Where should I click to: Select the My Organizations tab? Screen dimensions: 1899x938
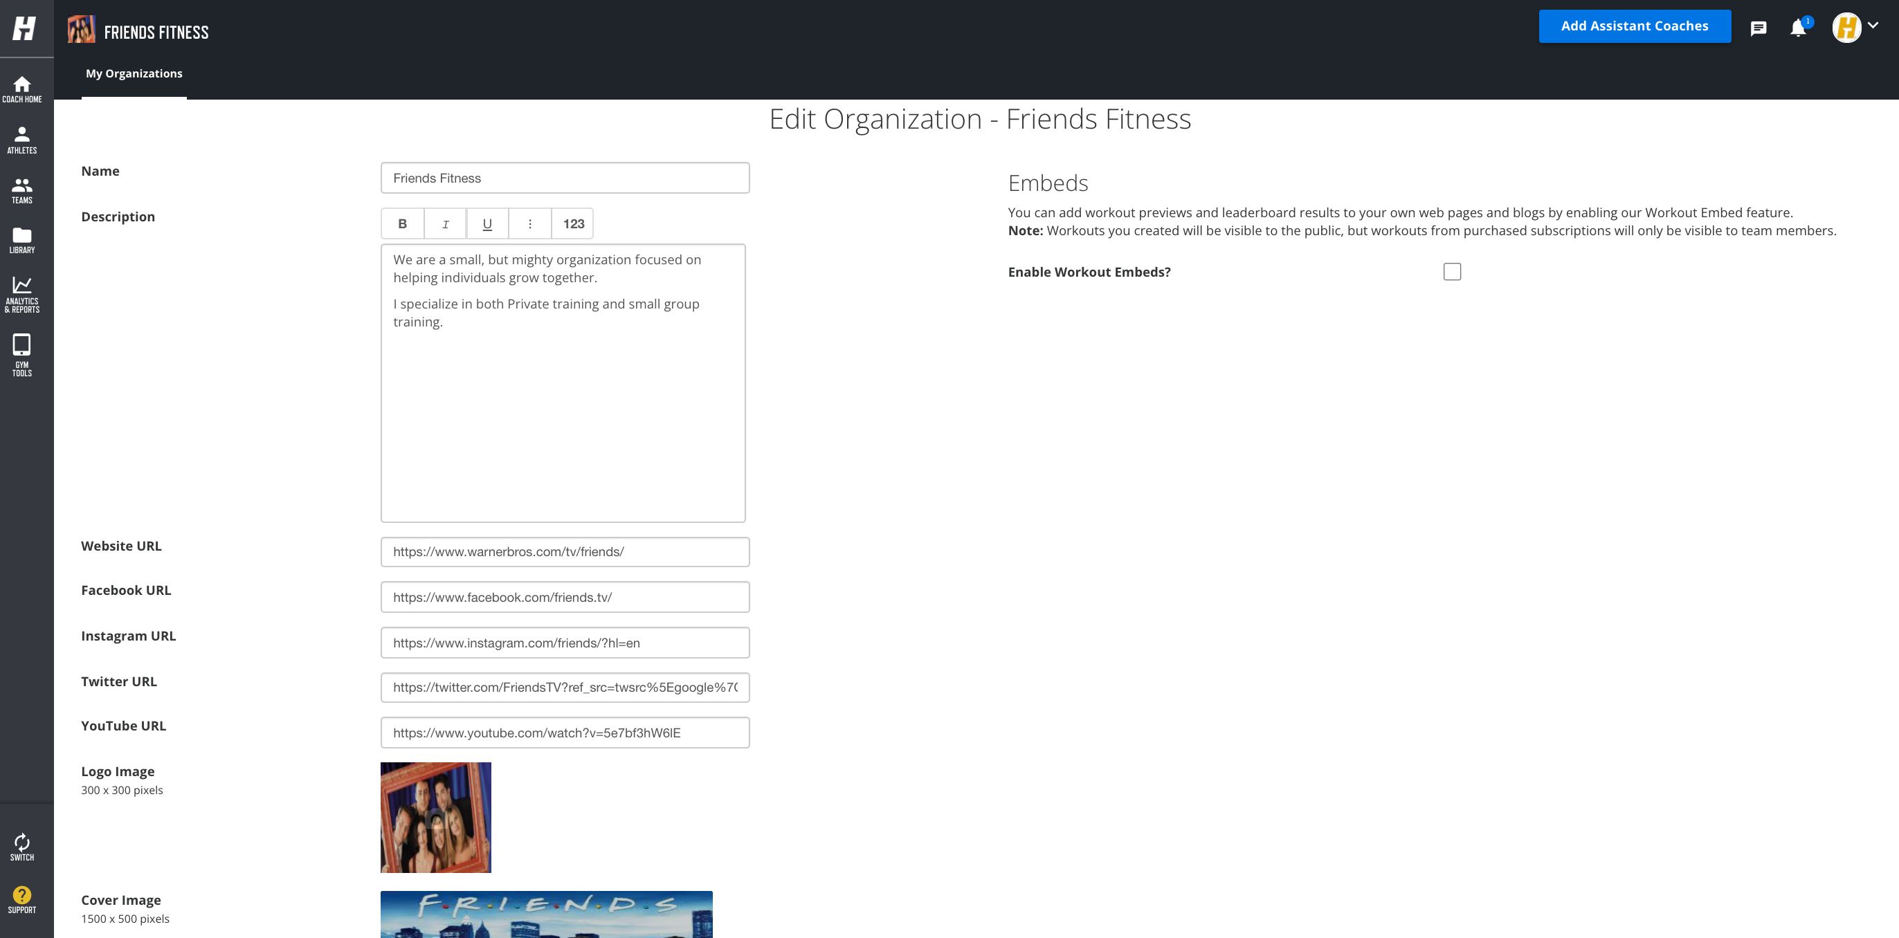(x=134, y=74)
